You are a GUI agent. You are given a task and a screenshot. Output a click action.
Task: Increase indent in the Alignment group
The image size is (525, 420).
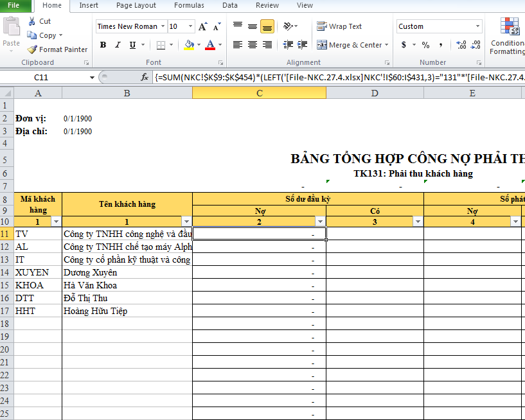click(303, 45)
